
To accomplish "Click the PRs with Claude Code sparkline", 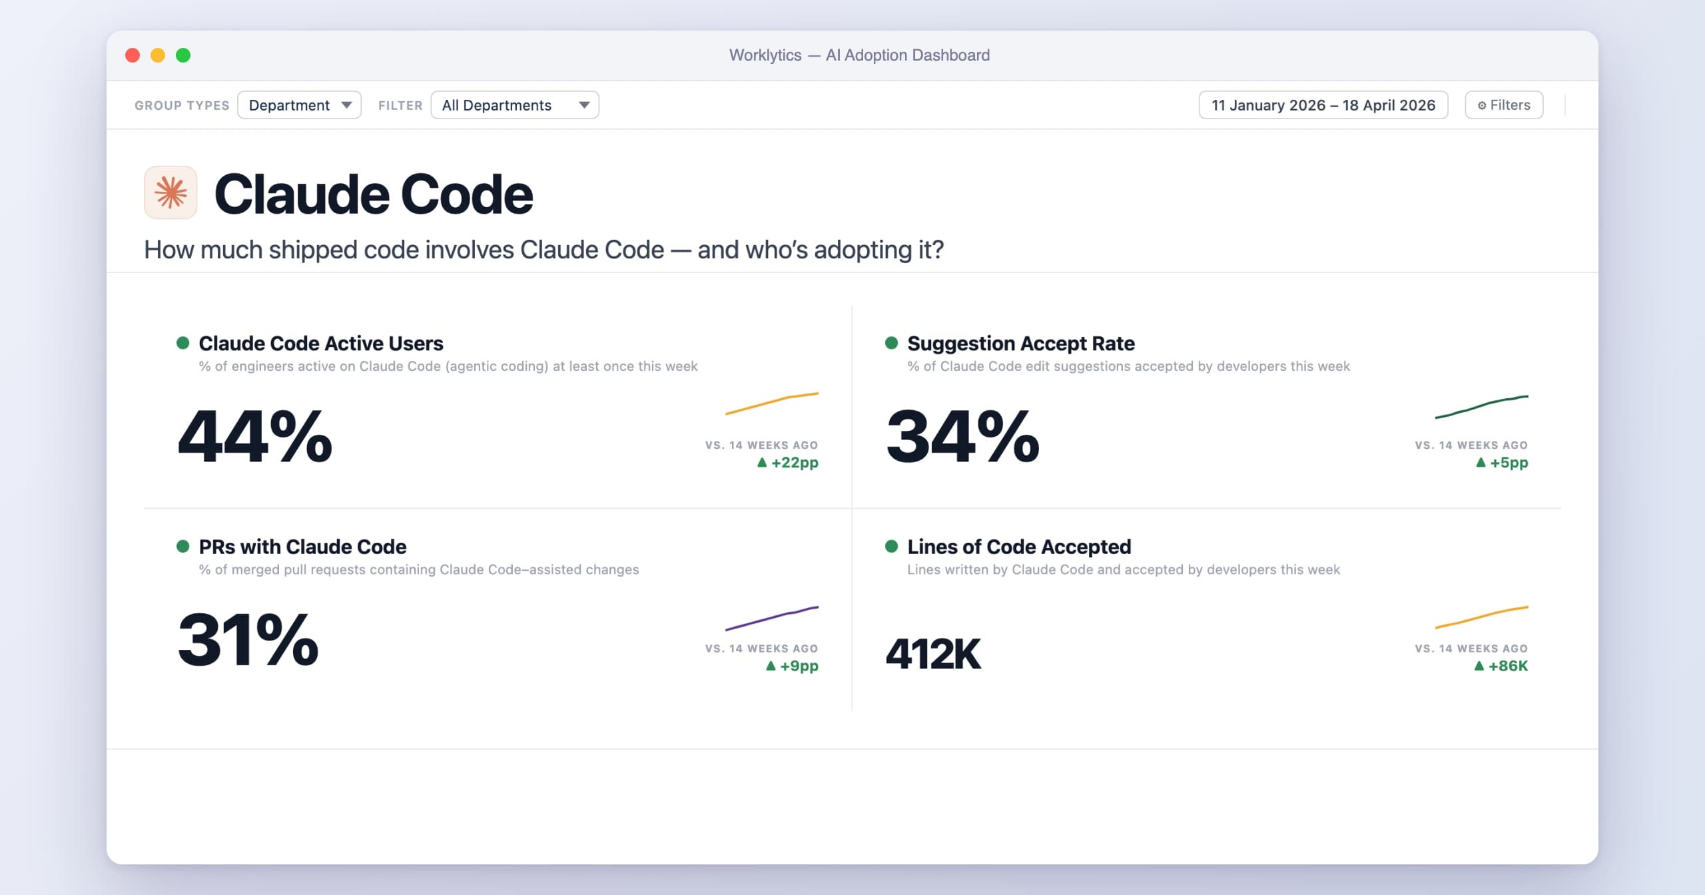I will pyautogui.click(x=771, y=618).
